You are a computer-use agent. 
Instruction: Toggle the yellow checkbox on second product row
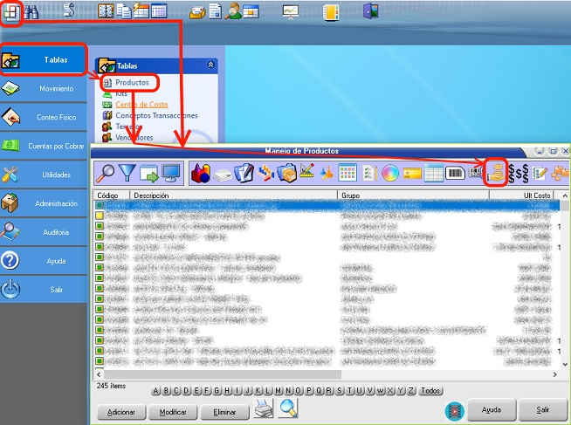pos(100,216)
